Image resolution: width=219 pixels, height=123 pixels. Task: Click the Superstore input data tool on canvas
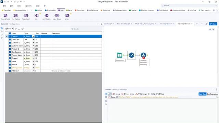tap(119, 55)
